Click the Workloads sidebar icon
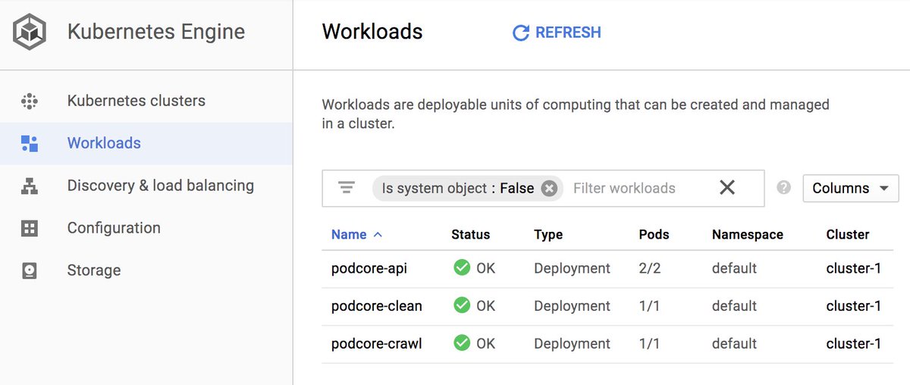910x385 pixels. tap(30, 143)
